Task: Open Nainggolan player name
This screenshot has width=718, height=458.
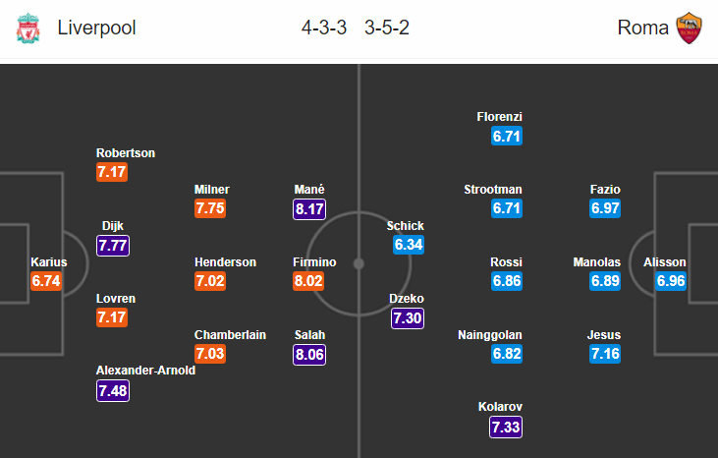Action: [x=490, y=335]
